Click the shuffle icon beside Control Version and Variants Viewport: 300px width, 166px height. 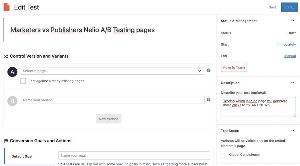(6, 56)
